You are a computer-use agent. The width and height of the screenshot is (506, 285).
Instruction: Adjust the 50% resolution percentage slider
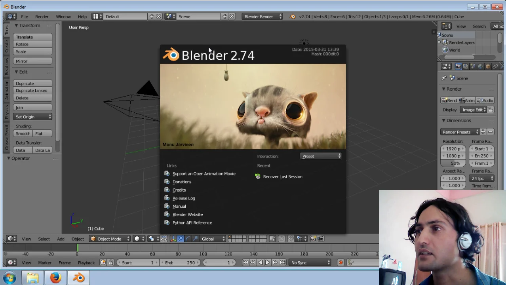pos(453,163)
